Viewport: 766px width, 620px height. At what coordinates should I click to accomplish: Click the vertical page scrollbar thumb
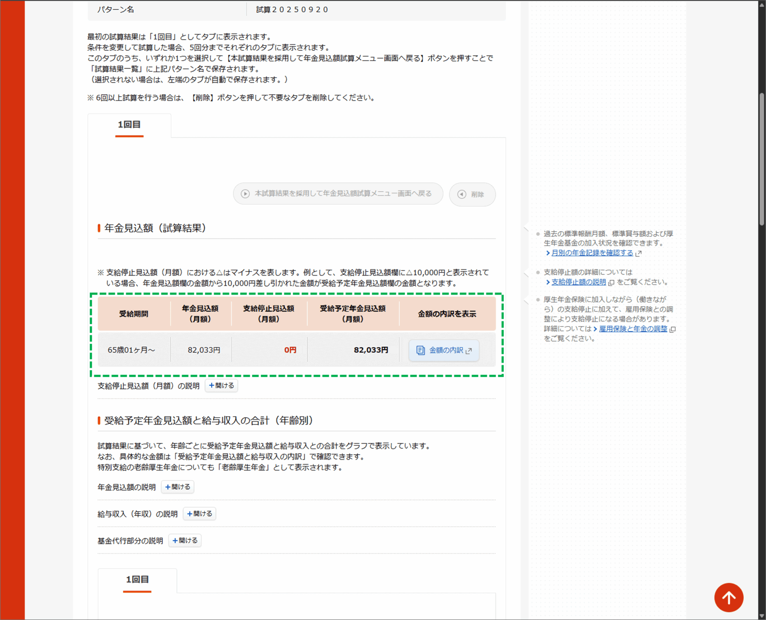click(762, 160)
